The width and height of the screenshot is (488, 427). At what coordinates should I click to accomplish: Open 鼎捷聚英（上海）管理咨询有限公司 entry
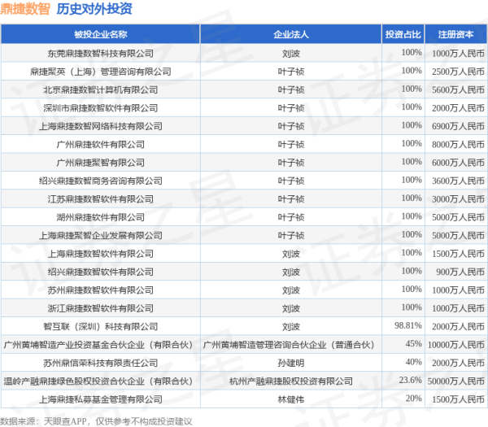[100, 72]
